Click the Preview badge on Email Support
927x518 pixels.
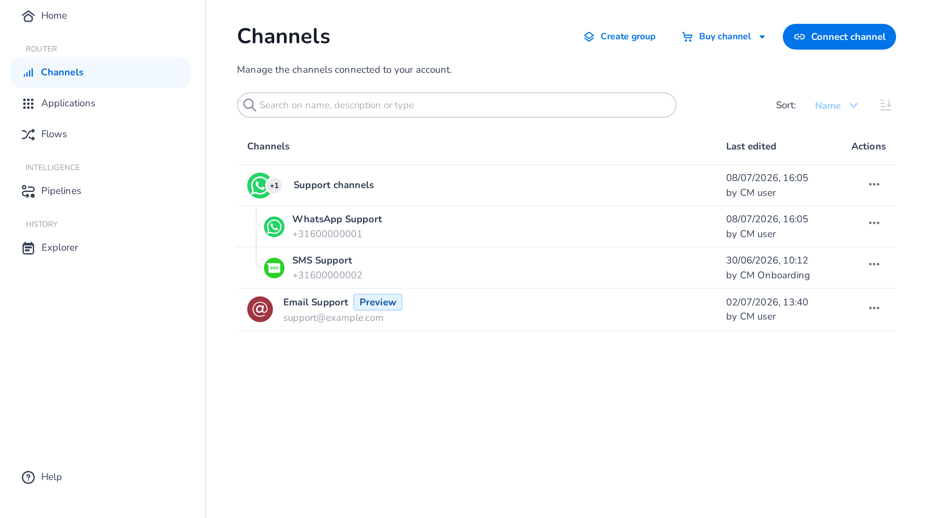(x=378, y=302)
